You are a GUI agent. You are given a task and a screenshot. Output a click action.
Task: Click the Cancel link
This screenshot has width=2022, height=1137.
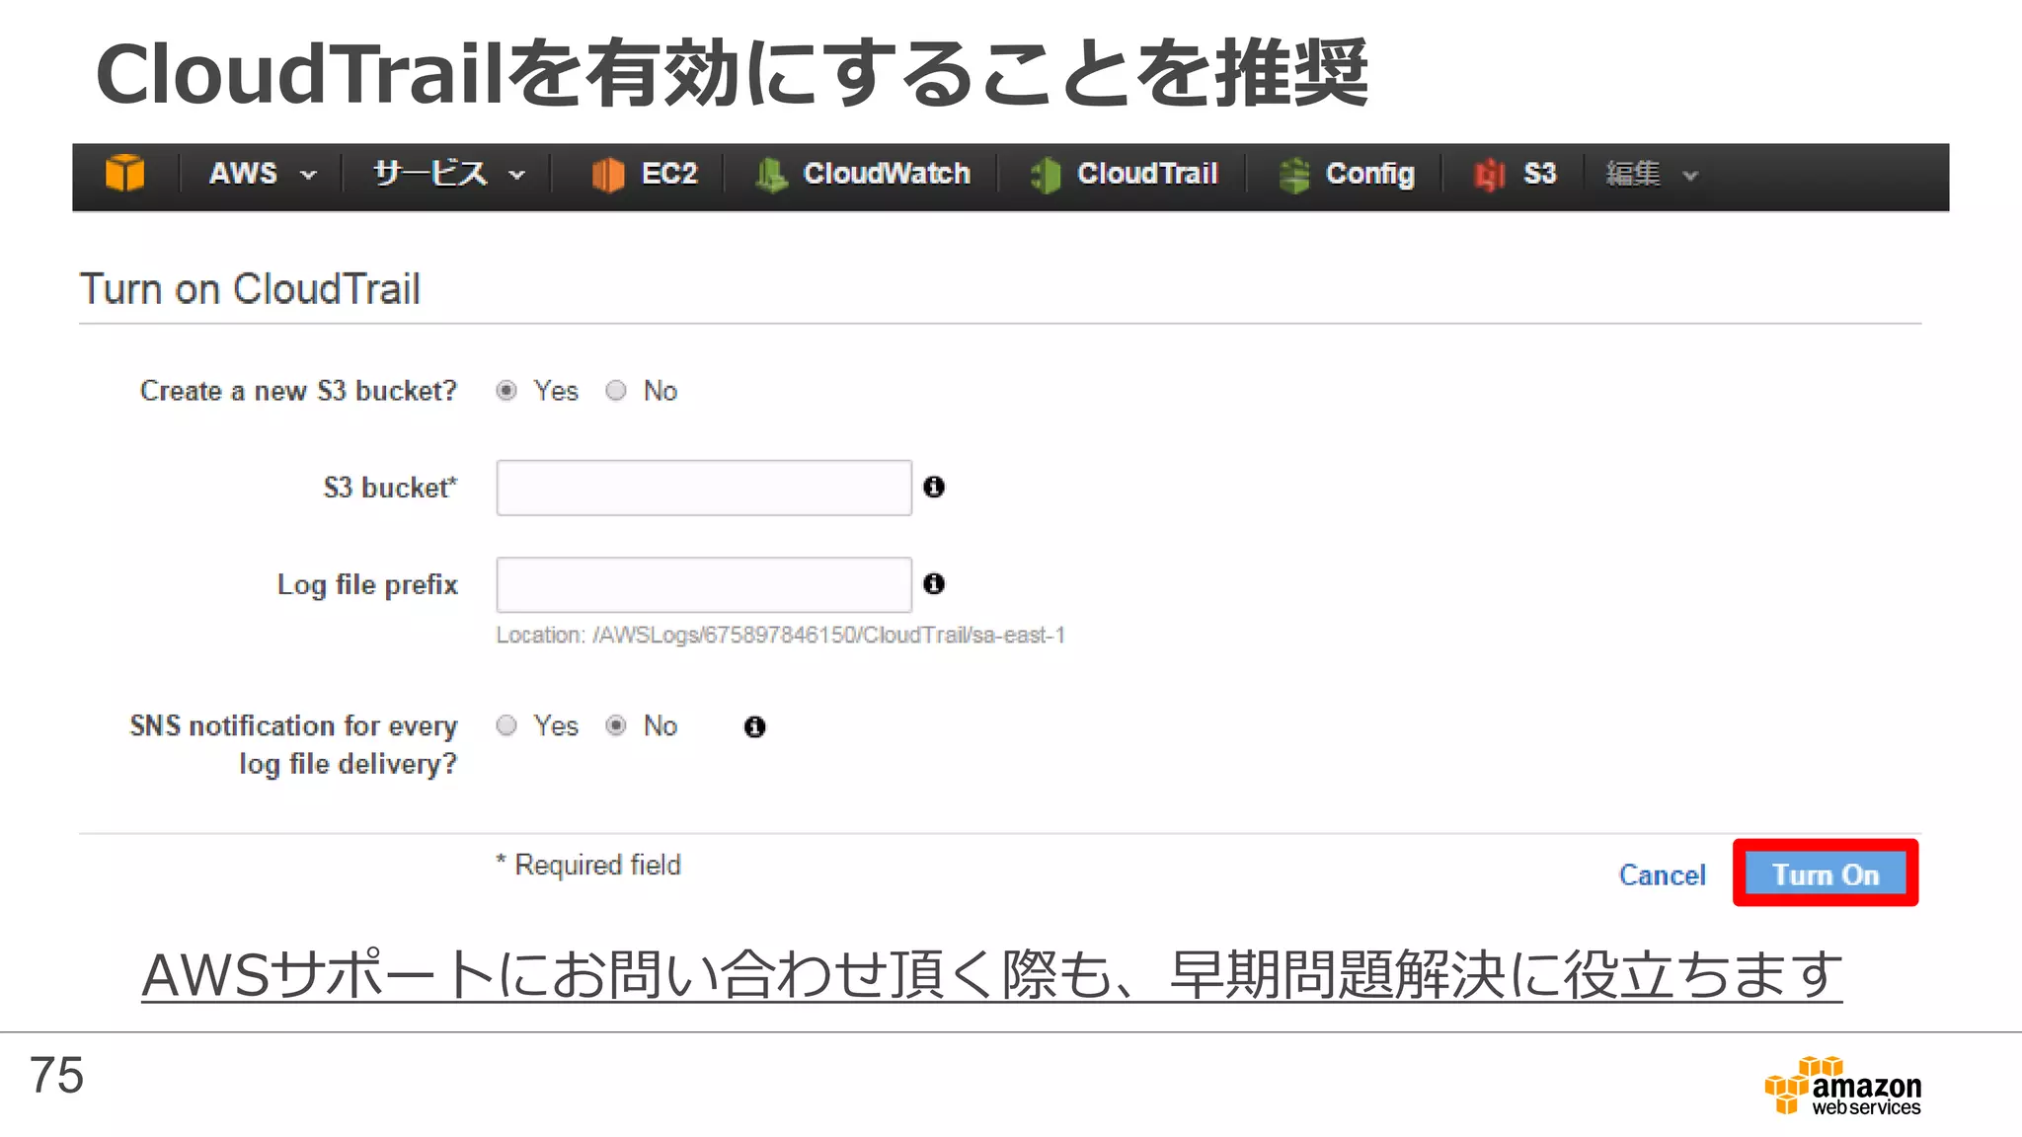pos(1663,875)
